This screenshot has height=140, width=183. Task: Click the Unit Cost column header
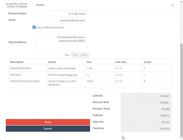(128, 62)
